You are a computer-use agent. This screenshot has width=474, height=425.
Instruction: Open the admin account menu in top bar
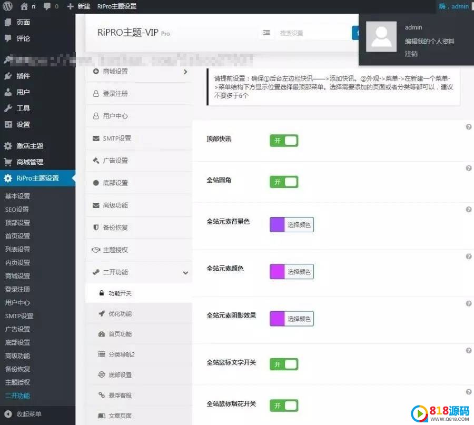454,6
